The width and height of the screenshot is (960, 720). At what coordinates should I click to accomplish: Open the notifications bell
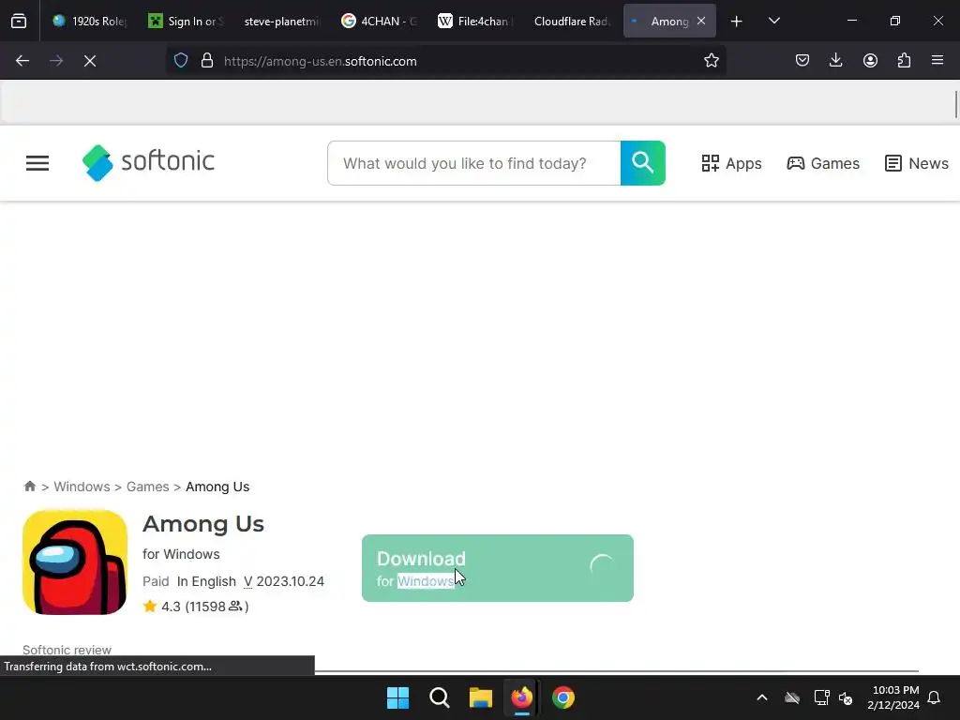coord(935,697)
